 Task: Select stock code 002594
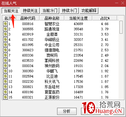click(28, 76)
